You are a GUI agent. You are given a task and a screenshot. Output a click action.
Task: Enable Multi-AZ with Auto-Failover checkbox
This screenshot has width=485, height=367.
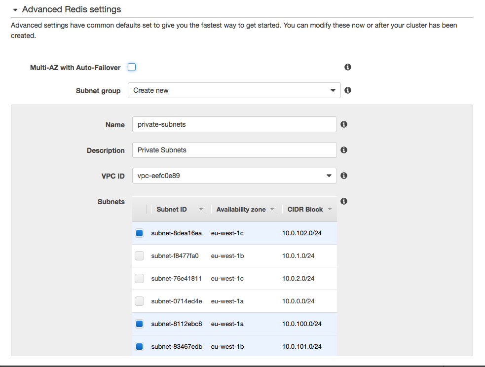coord(132,67)
